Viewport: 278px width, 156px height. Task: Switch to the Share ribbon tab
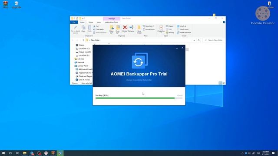click(x=91, y=22)
